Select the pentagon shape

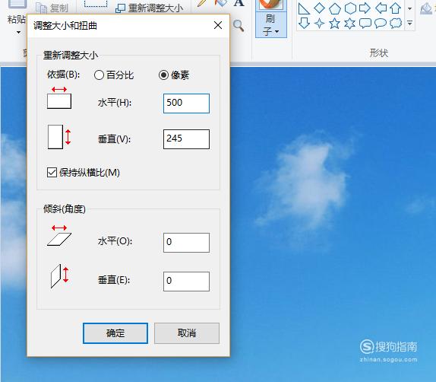(x=335, y=8)
